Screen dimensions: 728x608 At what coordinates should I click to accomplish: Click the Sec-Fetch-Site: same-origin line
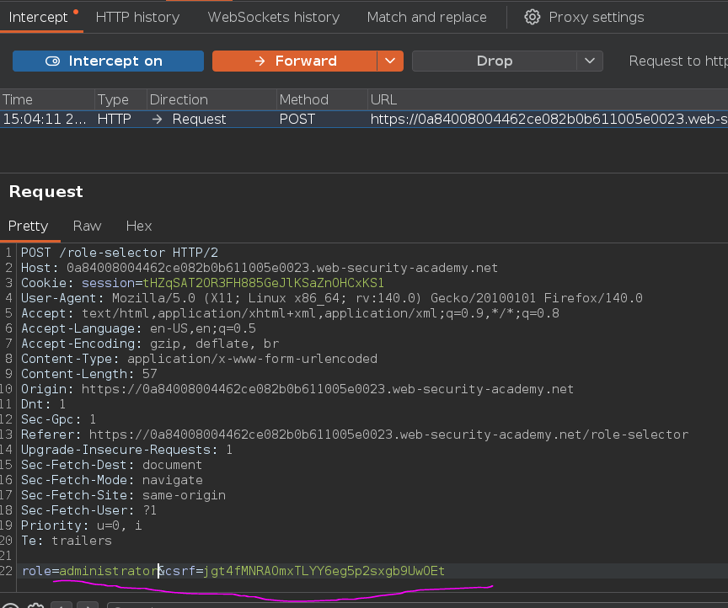point(124,495)
